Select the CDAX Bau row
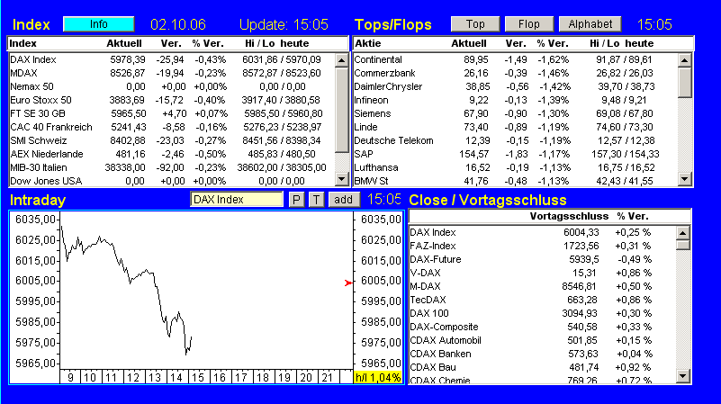The image size is (721, 404). tap(542, 368)
